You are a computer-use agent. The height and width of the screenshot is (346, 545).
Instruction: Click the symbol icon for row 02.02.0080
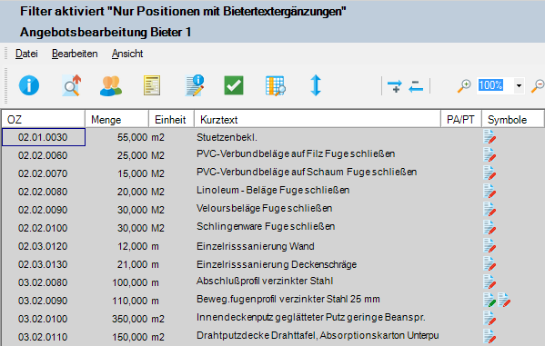(489, 191)
